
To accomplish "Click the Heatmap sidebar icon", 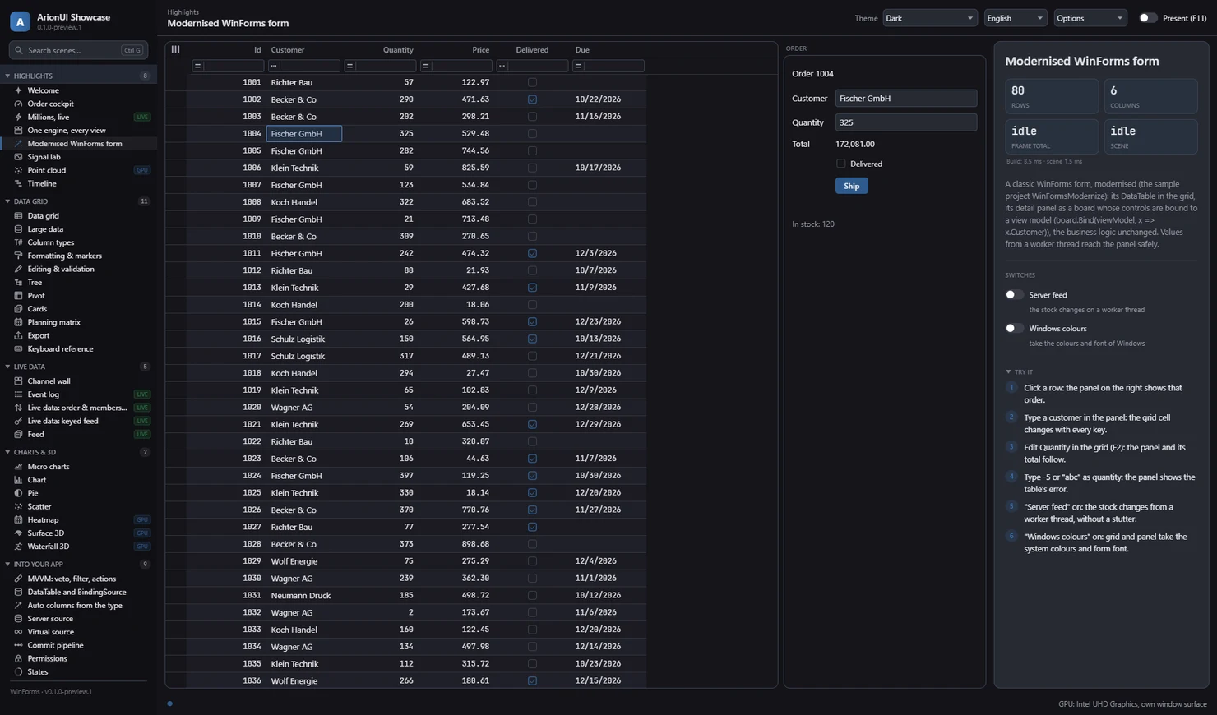I will pos(18,519).
